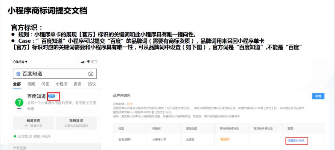The height and width of the screenshot is (150, 335).
Task: Tap the location arrow next to 00:54
Action: (x=26, y=62)
